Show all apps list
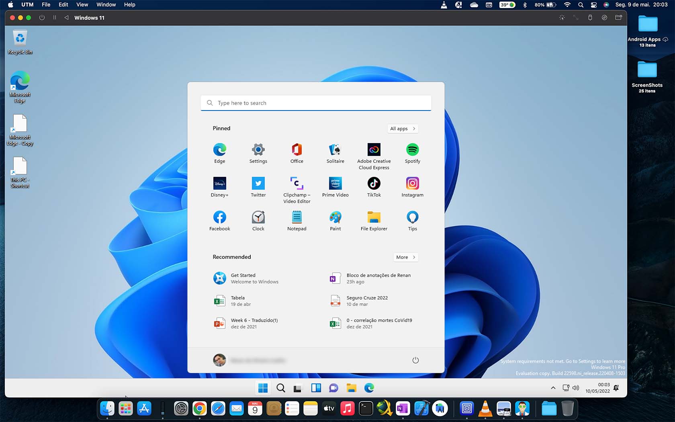This screenshot has height=422, width=675. pos(403,129)
